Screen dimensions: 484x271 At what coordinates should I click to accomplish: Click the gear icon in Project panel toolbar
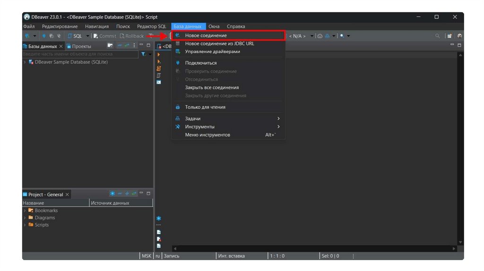pyautogui.click(x=112, y=194)
